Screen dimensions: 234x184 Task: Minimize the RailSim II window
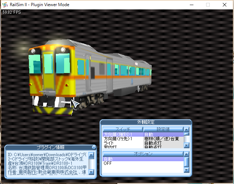point(192,5)
